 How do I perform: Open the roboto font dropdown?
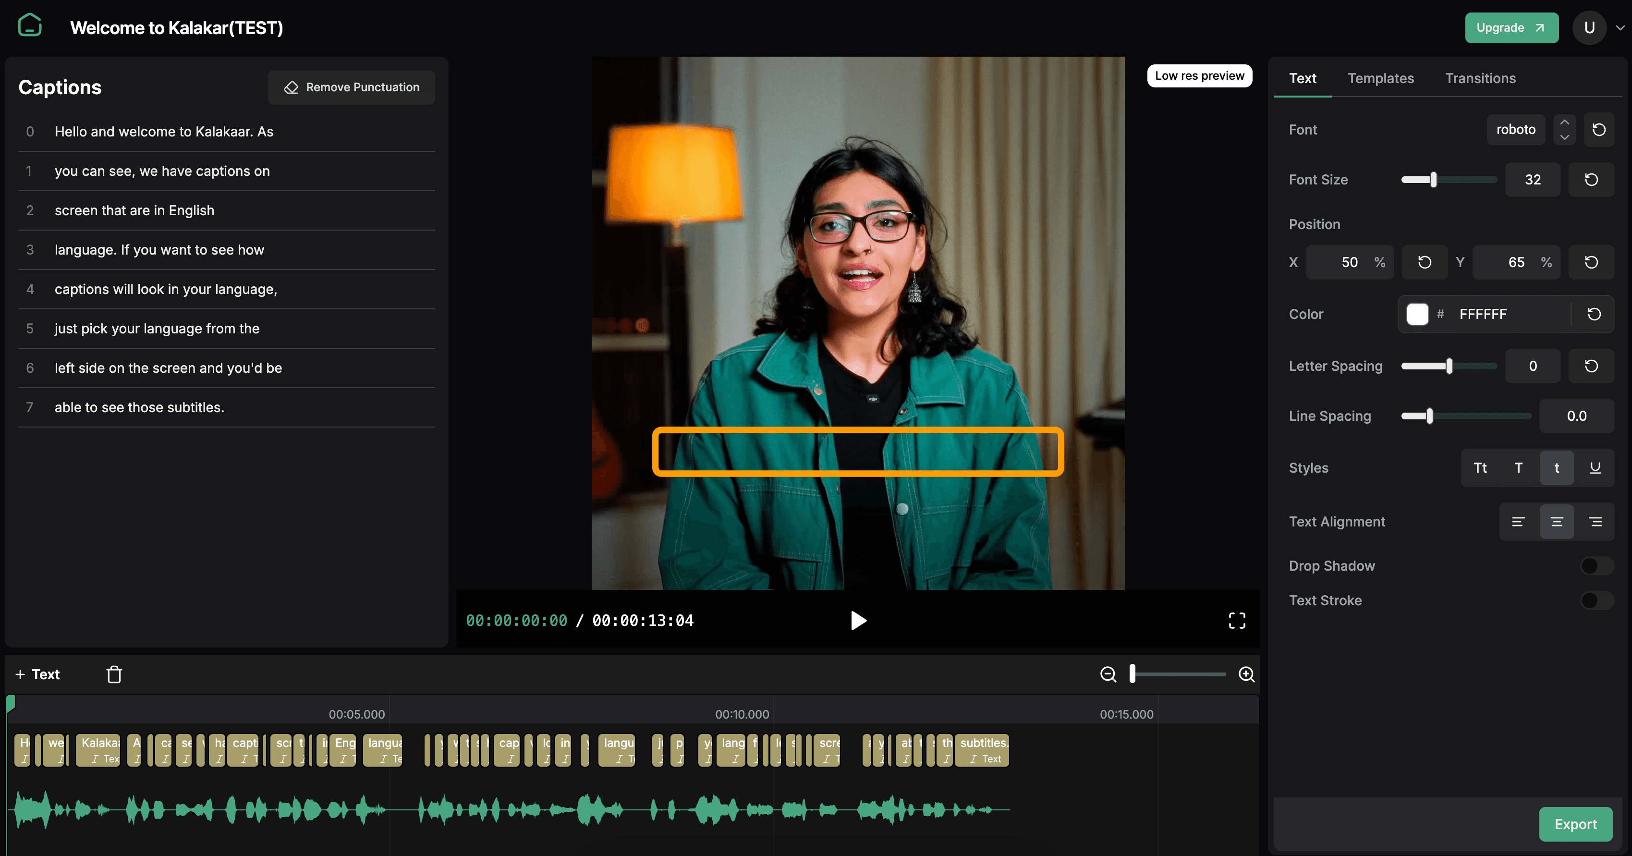(x=1515, y=130)
